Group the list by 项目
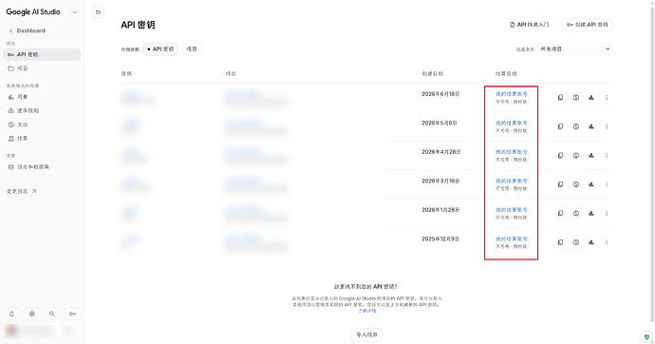 (192, 49)
